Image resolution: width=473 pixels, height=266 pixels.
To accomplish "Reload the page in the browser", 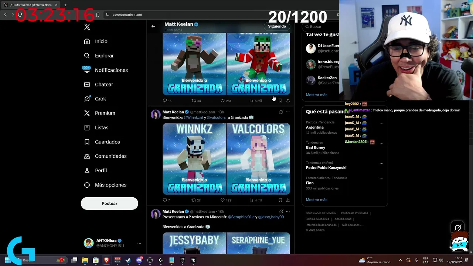I will 20,15.
